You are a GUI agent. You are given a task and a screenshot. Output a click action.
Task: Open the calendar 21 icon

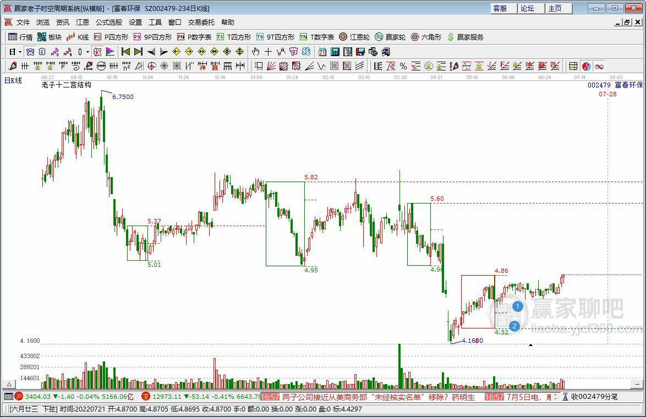[x=322, y=52]
